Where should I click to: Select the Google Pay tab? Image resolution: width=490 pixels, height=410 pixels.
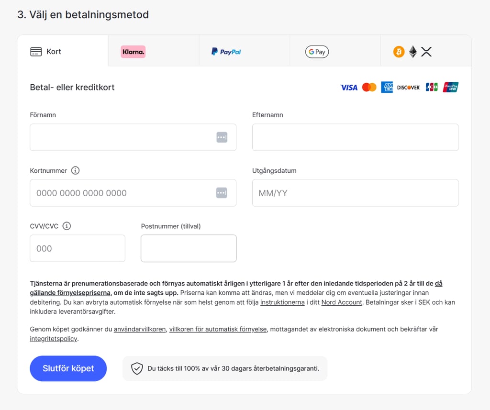coord(335,51)
